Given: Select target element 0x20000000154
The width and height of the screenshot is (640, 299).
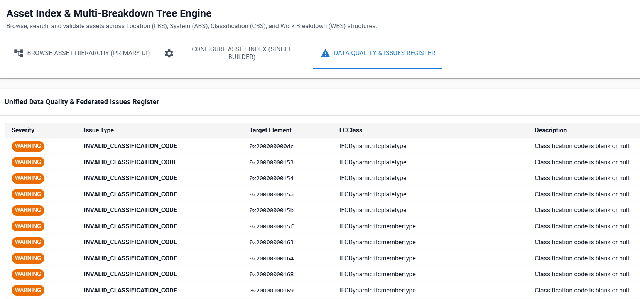Looking at the screenshot, I should tap(271, 178).
